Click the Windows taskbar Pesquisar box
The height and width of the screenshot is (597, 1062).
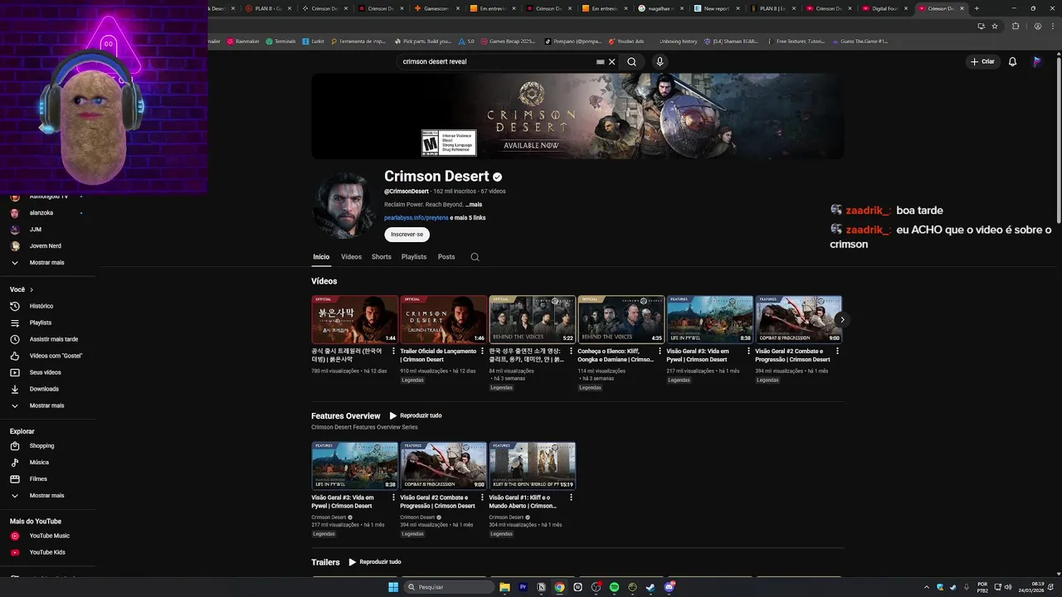(449, 587)
